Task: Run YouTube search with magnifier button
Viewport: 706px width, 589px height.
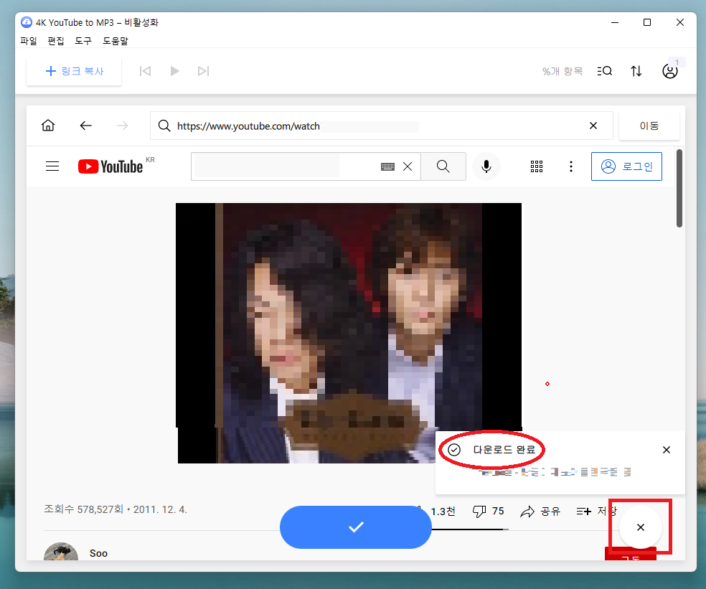Action: click(x=443, y=166)
